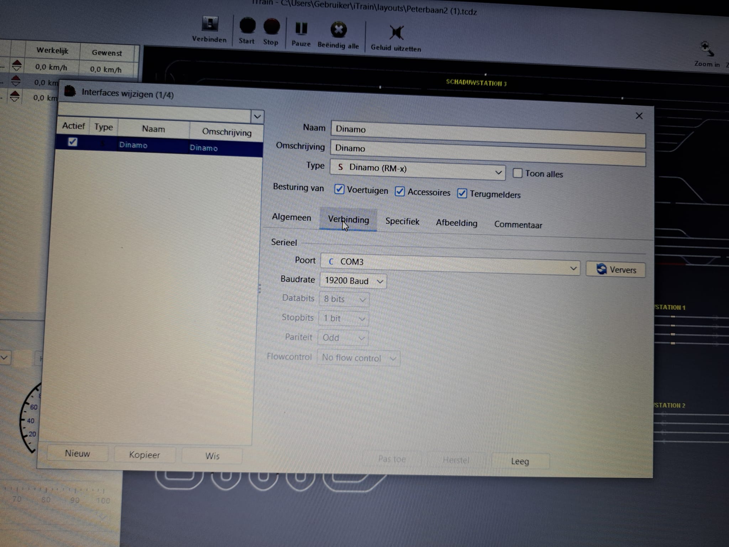Click the Nieuw button
729x547 pixels.
78,453
